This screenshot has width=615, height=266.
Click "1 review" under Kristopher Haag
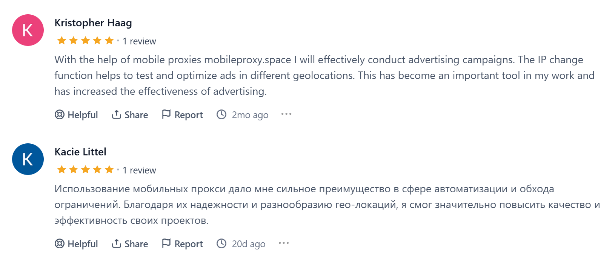click(x=139, y=41)
